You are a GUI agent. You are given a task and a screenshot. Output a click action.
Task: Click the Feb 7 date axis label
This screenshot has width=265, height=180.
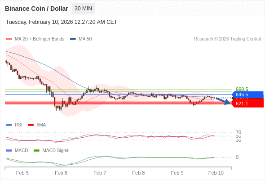coord(100,173)
